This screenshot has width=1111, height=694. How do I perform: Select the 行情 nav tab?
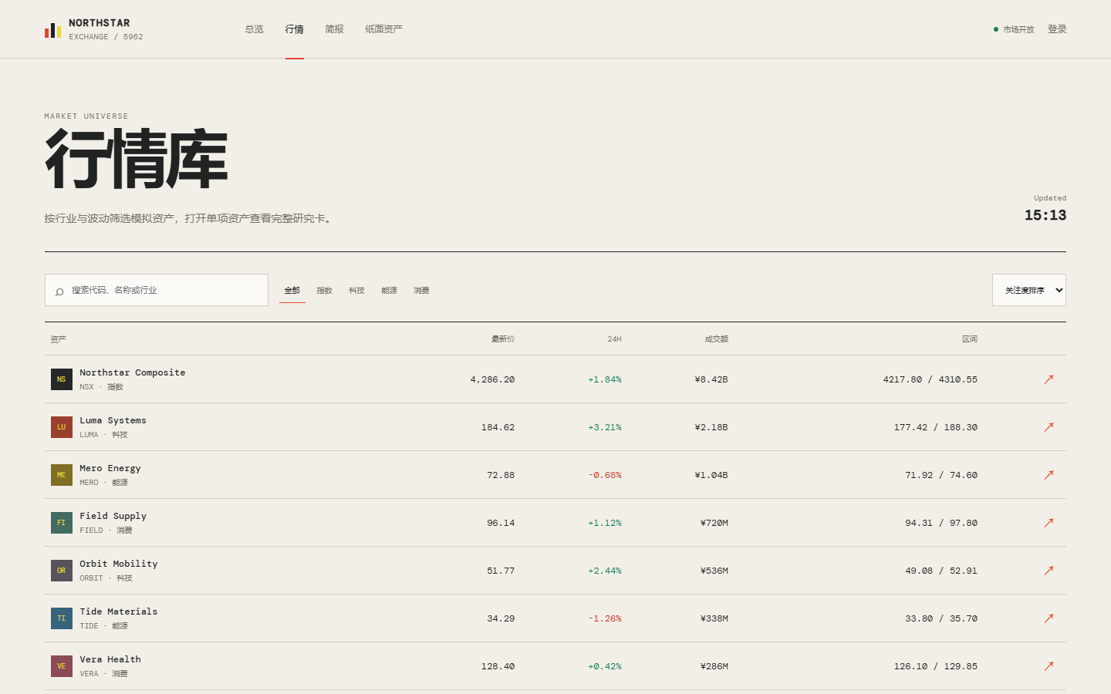(295, 29)
